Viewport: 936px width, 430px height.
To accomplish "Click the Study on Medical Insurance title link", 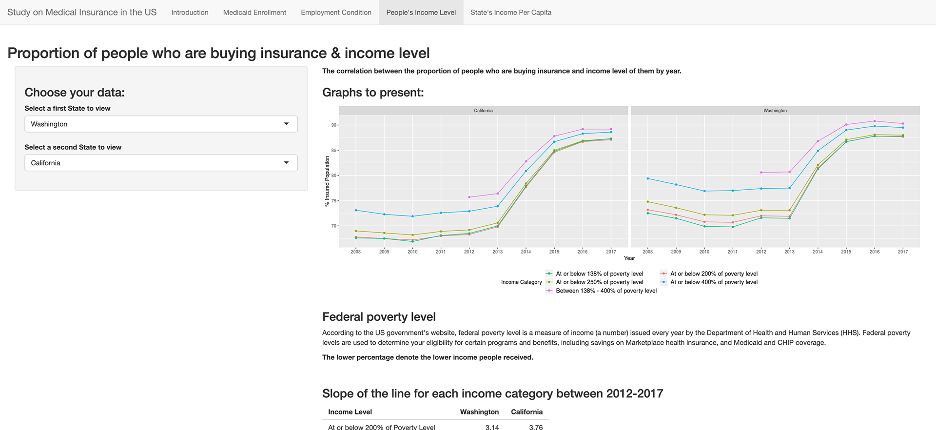I will 82,12.
